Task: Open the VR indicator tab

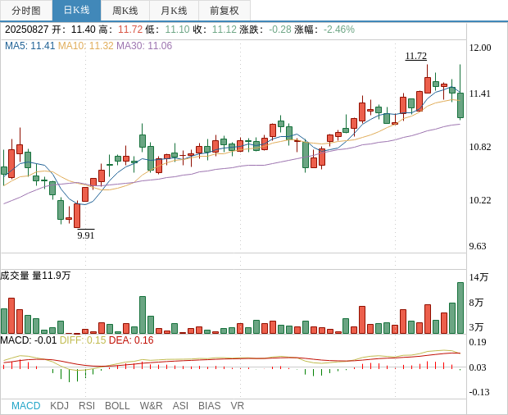Action: (238, 406)
